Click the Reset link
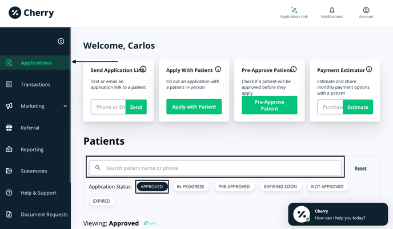Viewport: 393px width, 229px height. tap(360, 169)
